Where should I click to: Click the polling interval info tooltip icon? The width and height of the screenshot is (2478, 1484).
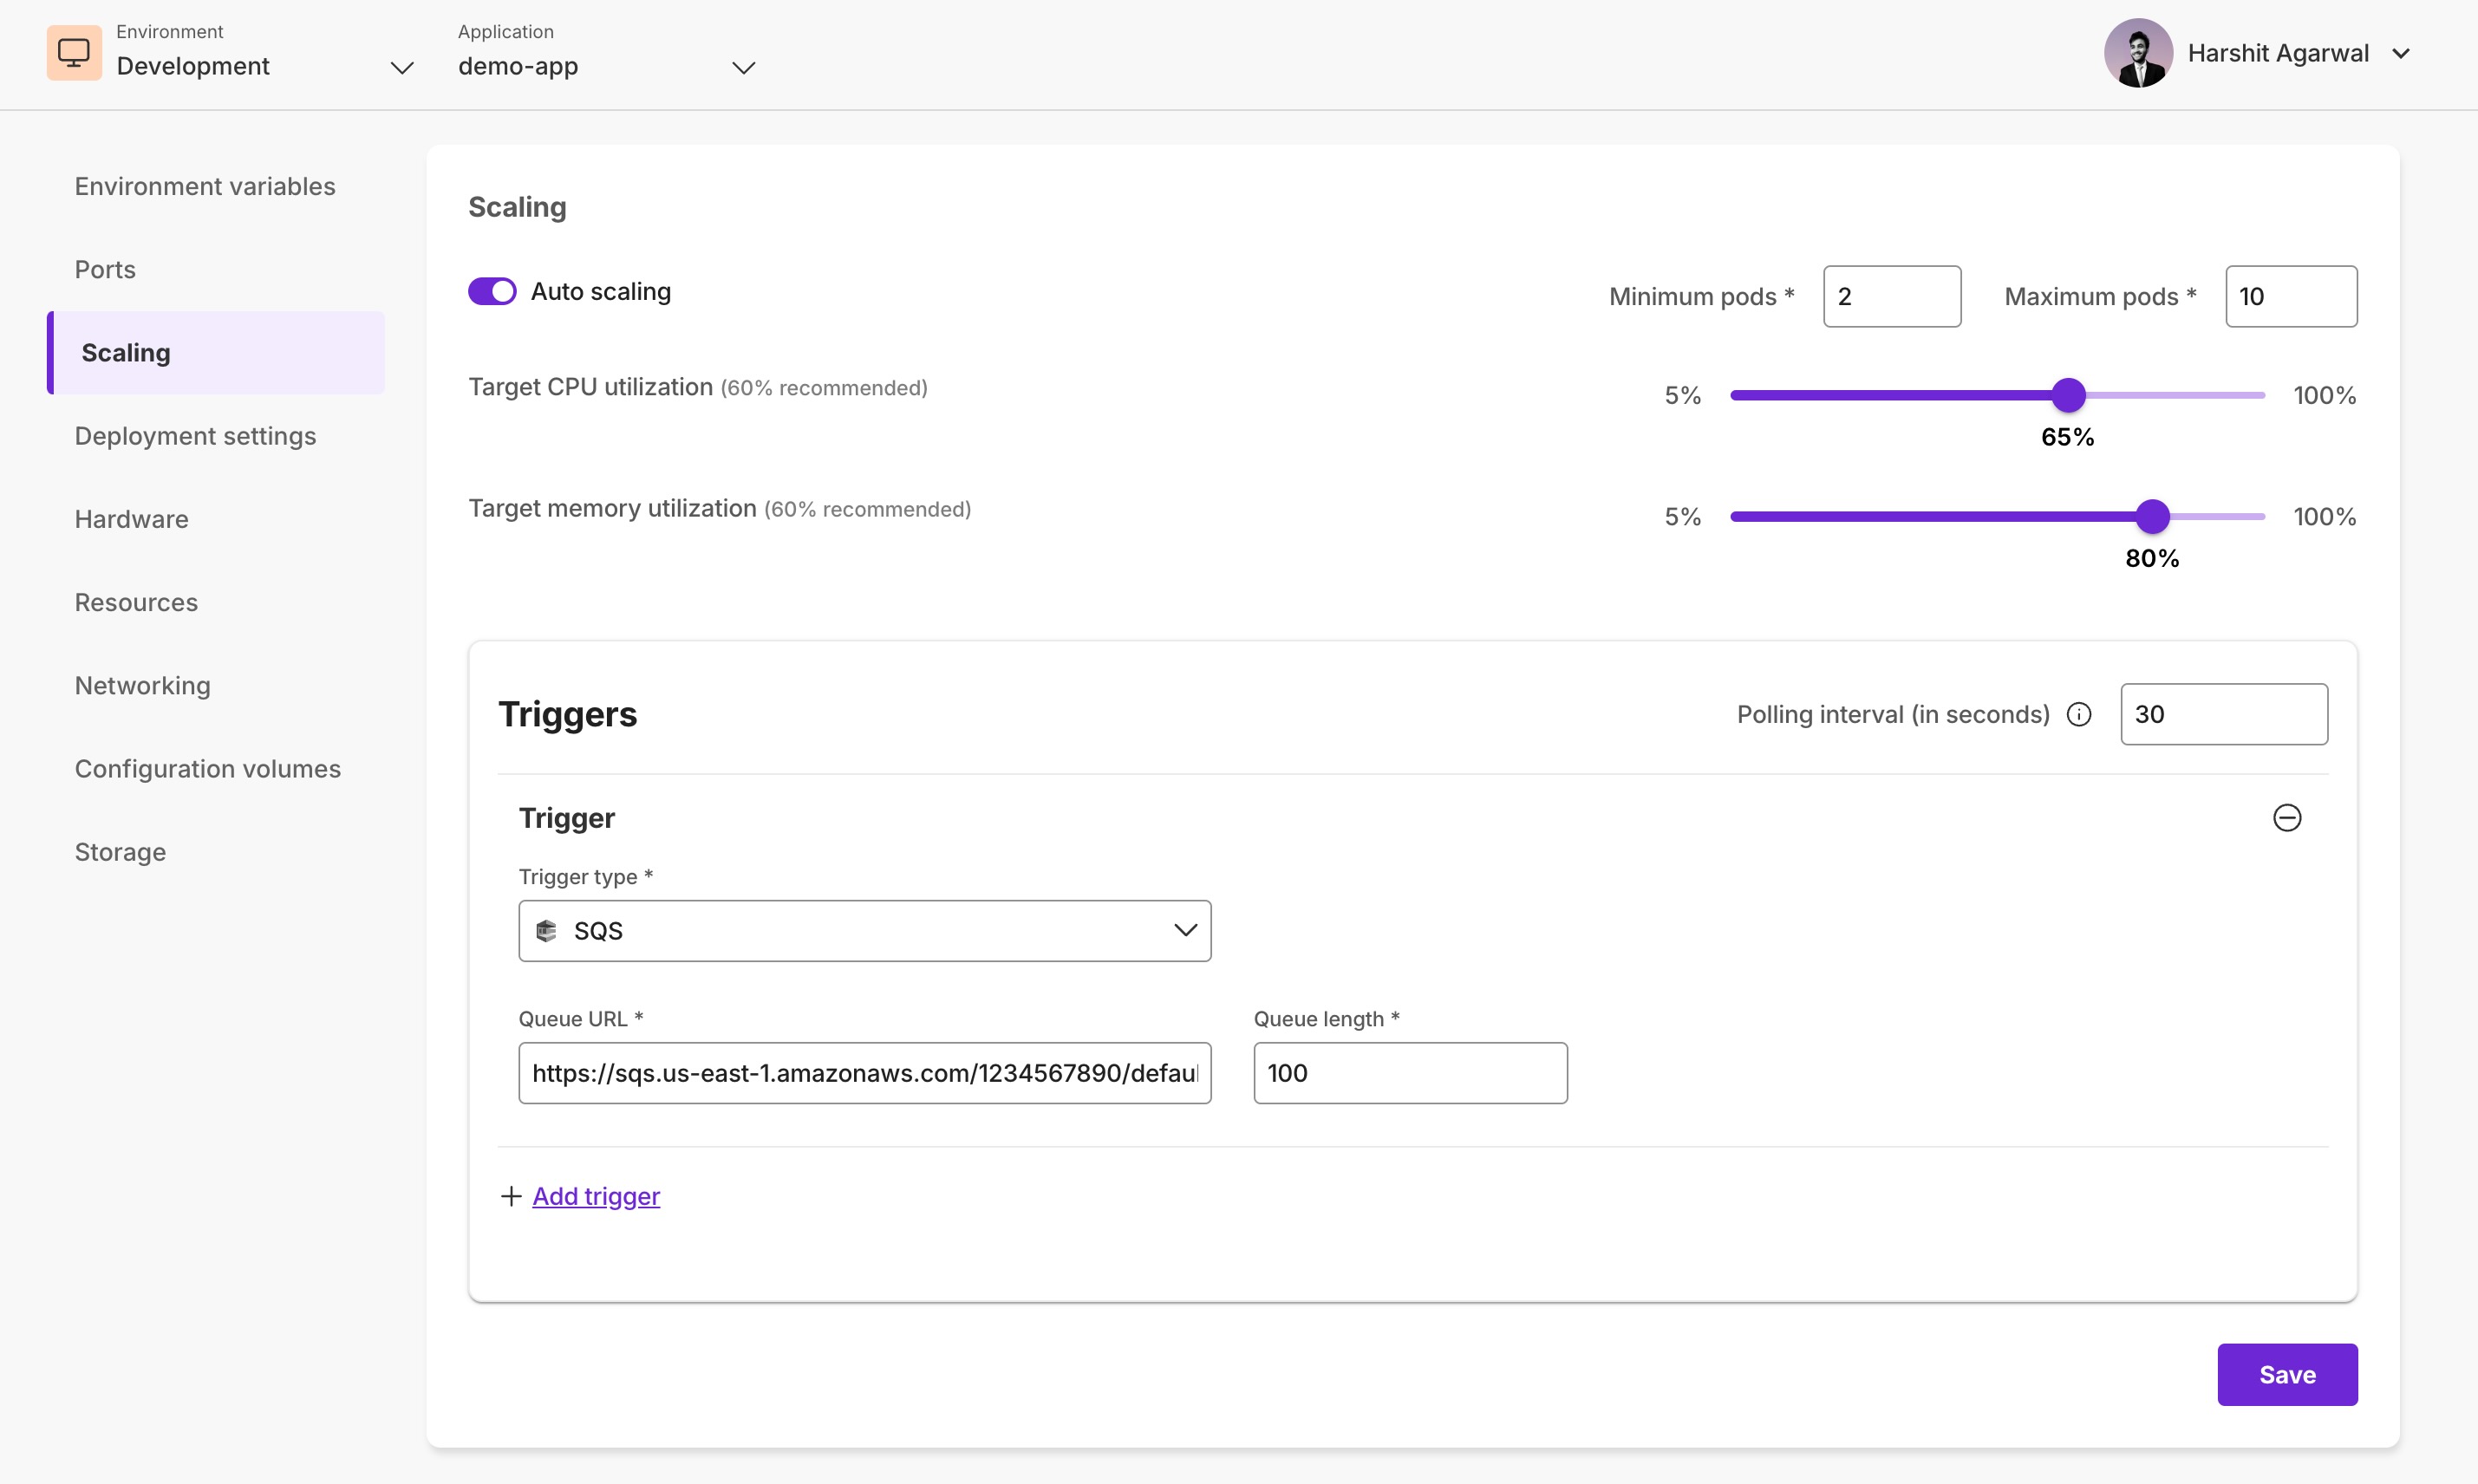2079,713
